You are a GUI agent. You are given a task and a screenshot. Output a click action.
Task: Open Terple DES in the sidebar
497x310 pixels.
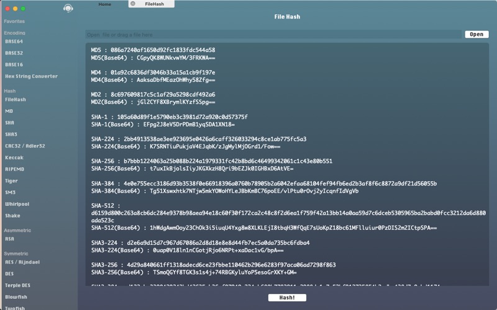click(x=17, y=285)
